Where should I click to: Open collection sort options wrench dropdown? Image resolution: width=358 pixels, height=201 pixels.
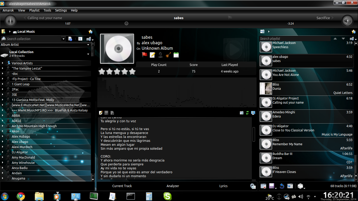89,39
